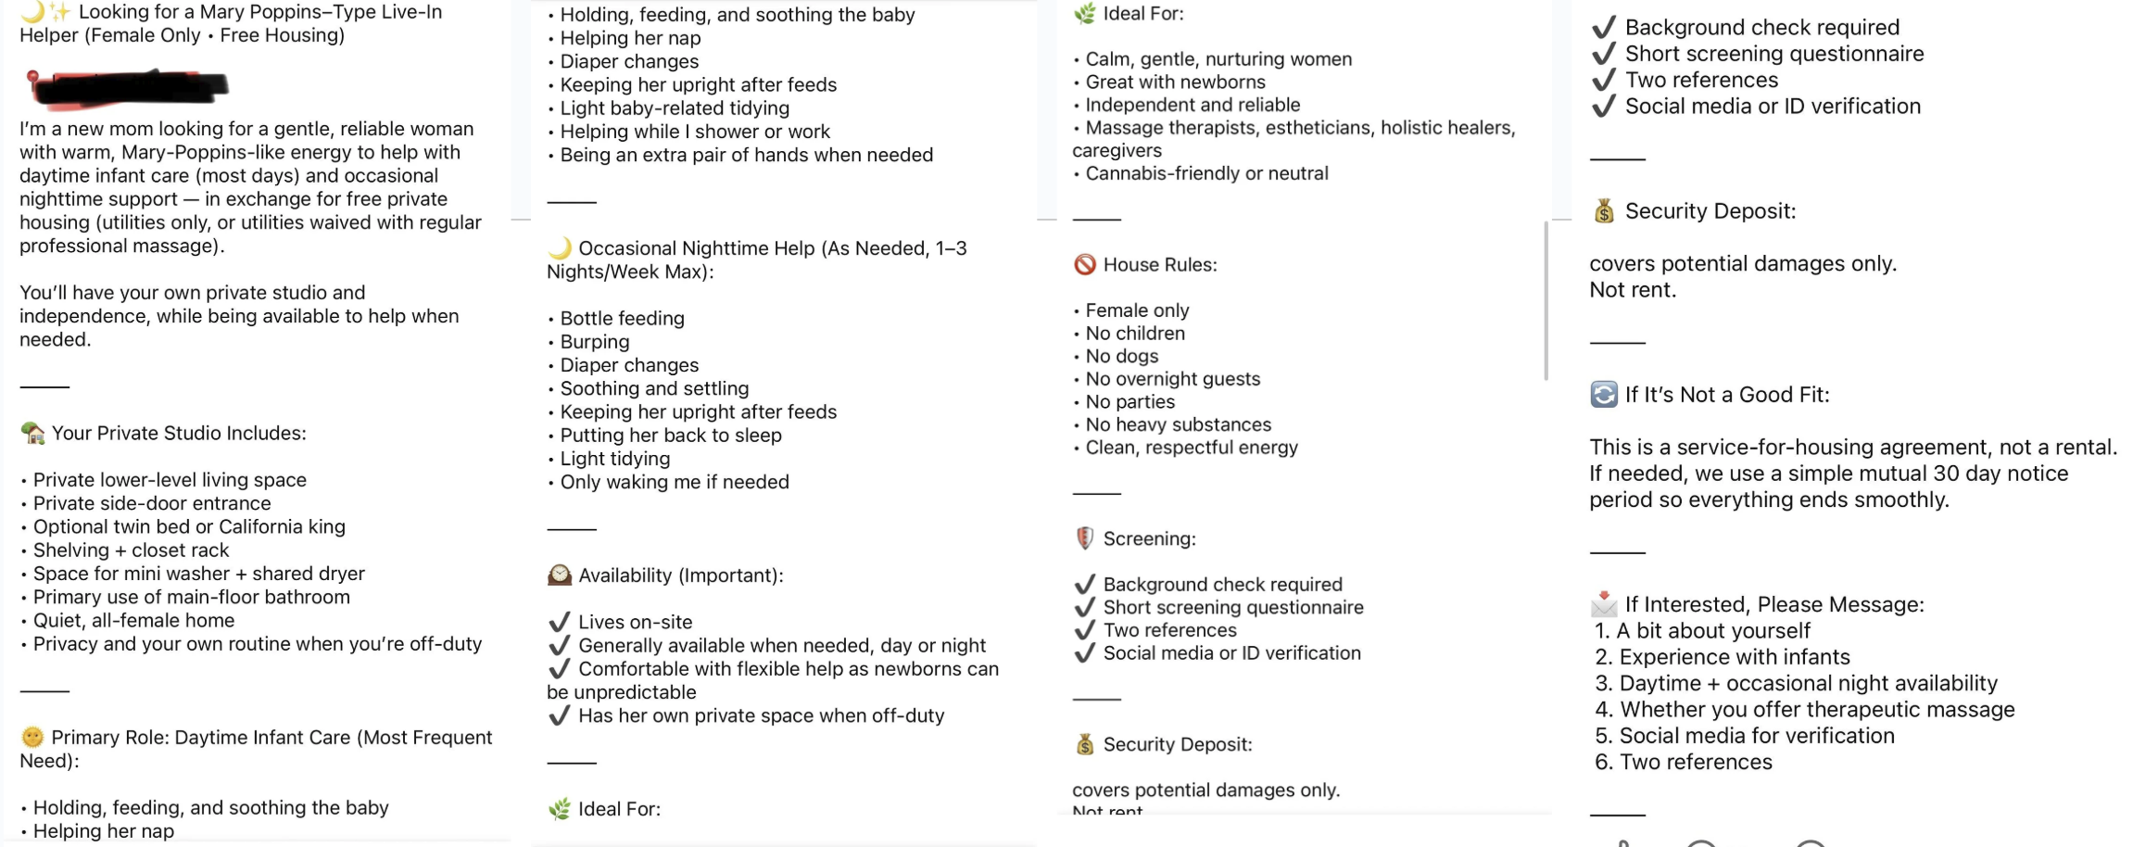The image size is (2133, 847).
Task: Click the Cannabis-friendly or neutral bullet
Action: click(1201, 173)
